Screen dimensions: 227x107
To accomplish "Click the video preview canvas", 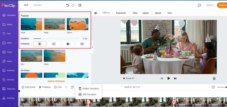I will 169,47.
